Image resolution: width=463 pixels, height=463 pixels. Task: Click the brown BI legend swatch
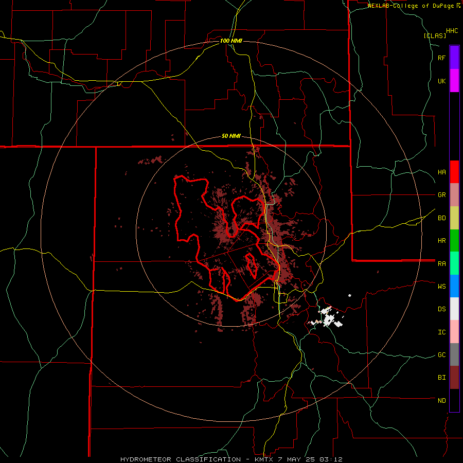[454, 378]
